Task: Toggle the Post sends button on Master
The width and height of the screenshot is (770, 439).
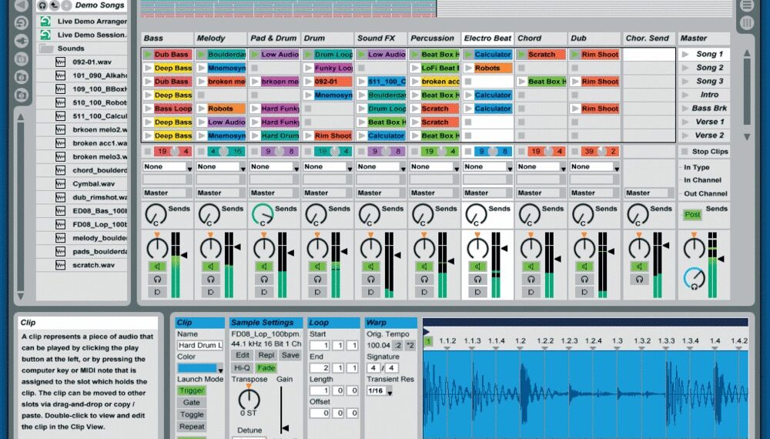Action: (x=692, y=215)
